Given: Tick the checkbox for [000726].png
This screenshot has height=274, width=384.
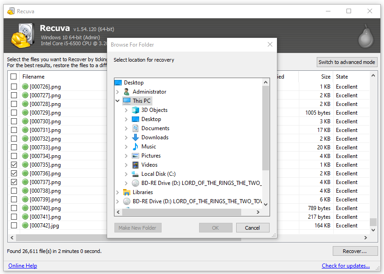Looking at the screenshot, I should click(14, 87).
